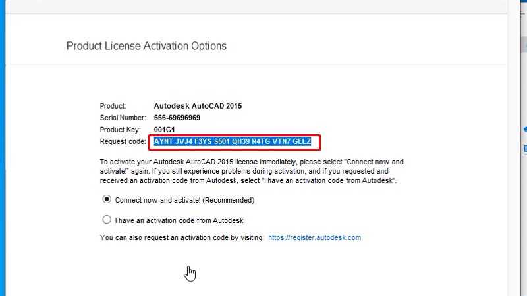Screen dimensions: 527x296
Task: Click the product name 'Autodesk AutoCAD 2015'
Action: (198, 106)
